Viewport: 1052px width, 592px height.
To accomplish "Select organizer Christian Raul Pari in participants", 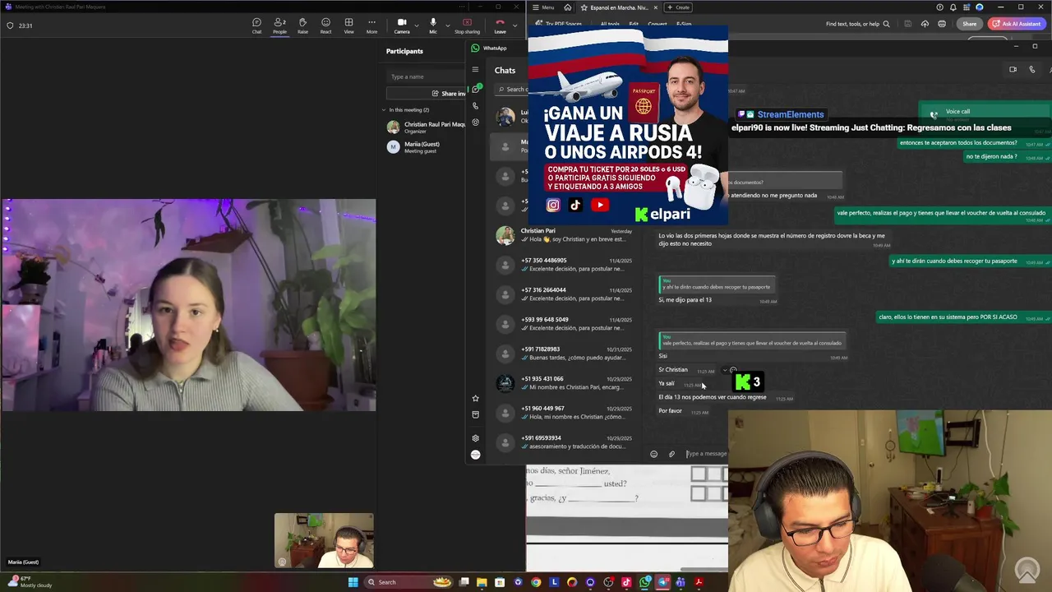I will (425, 127).
